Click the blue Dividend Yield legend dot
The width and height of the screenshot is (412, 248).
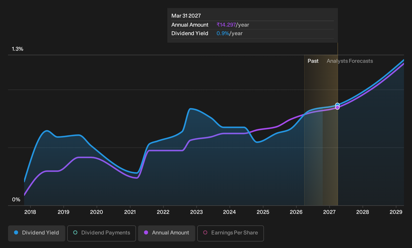pyautogui.click(x=16, y=233)
